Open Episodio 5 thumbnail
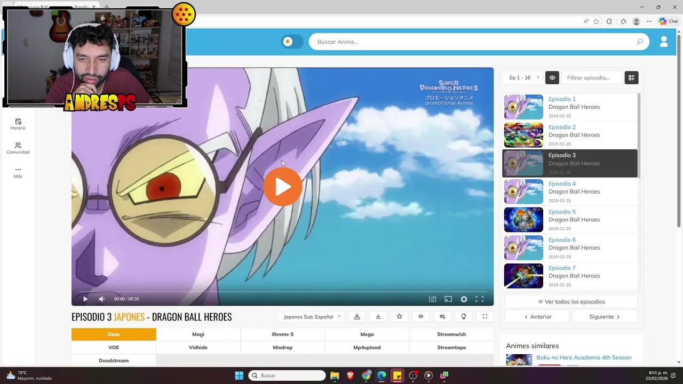Screen dimensions: 683x384 coord(523,220)
